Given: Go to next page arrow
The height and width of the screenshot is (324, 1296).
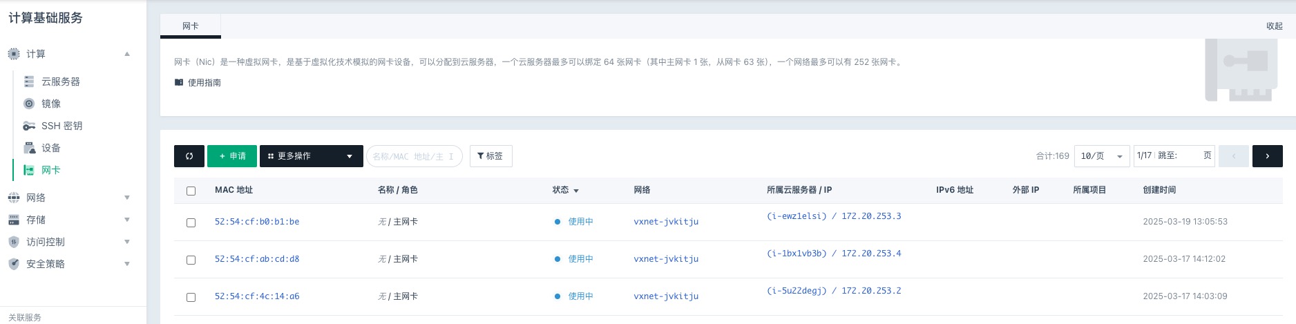Looking at the screenshot, I should point(1267,156).
